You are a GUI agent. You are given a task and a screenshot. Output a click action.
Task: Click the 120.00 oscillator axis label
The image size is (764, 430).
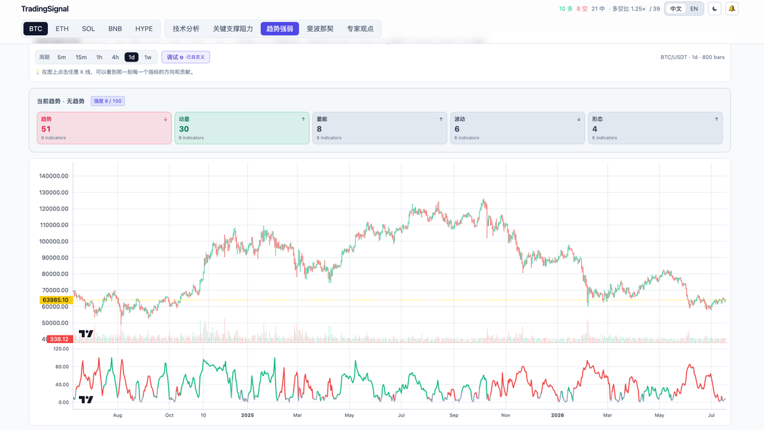pyautogui.click(x=61, y=349)
